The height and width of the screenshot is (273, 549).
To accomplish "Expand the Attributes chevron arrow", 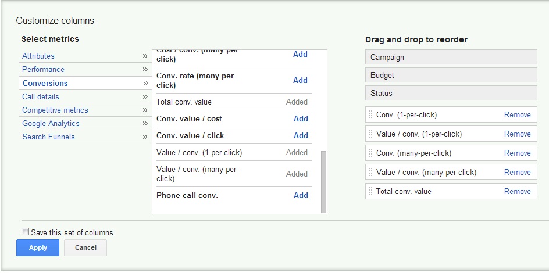I will point(145,56).
